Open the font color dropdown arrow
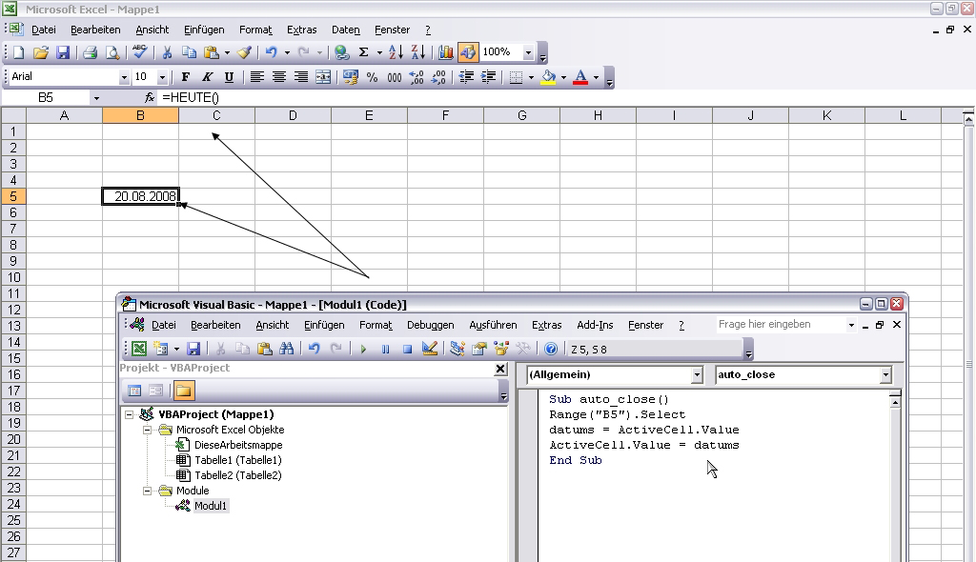Image resolution: width=976 pixels, height=562 pixels. click(596, 78)
